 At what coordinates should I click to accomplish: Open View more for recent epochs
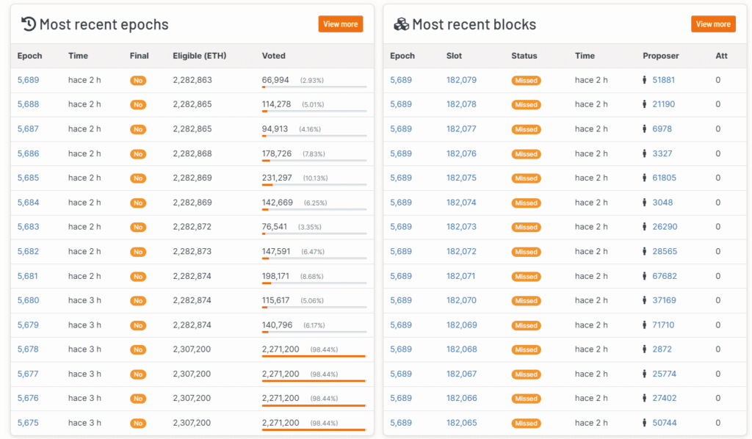tap(341, 24)
